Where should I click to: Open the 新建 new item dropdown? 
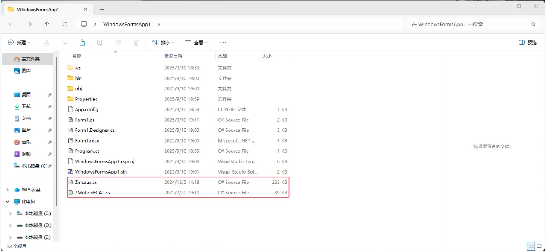click(19, 42)
